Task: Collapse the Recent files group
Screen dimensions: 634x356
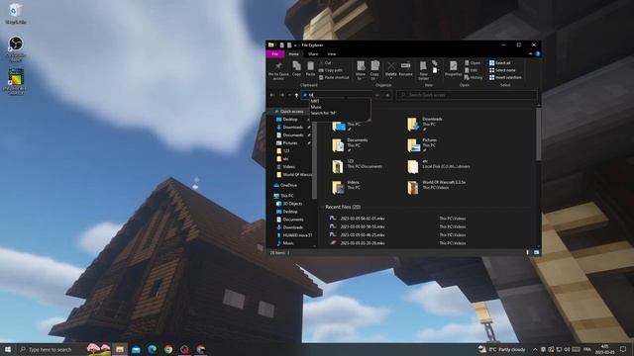Action: point(322,207)
